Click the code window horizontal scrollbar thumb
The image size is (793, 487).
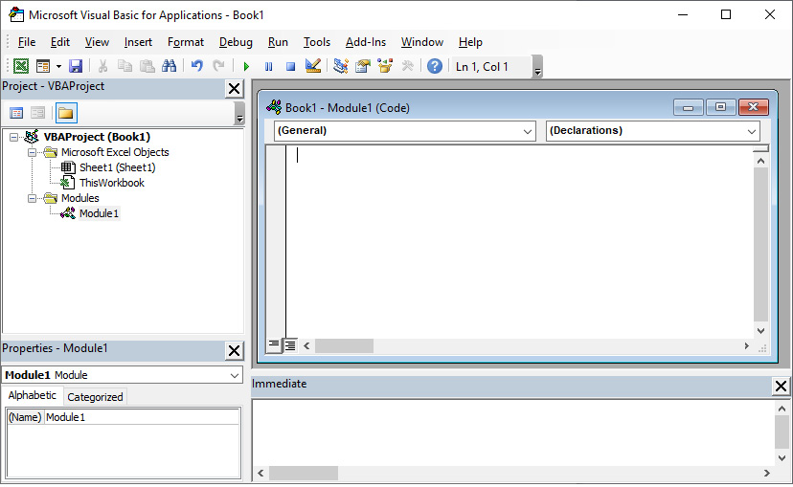tap(345, 346)
